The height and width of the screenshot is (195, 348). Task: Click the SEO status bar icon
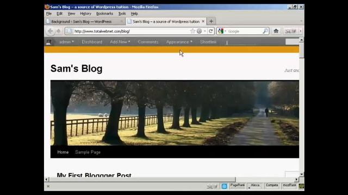(x=212, y=186)
